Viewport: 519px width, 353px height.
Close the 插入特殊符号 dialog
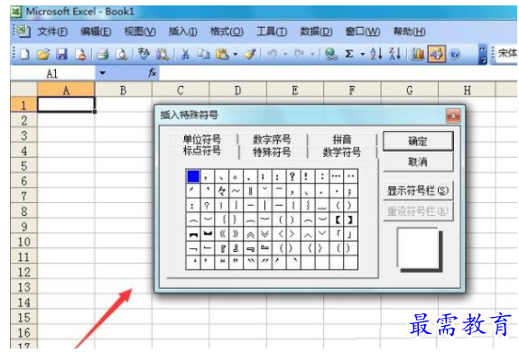pos(453,116)
